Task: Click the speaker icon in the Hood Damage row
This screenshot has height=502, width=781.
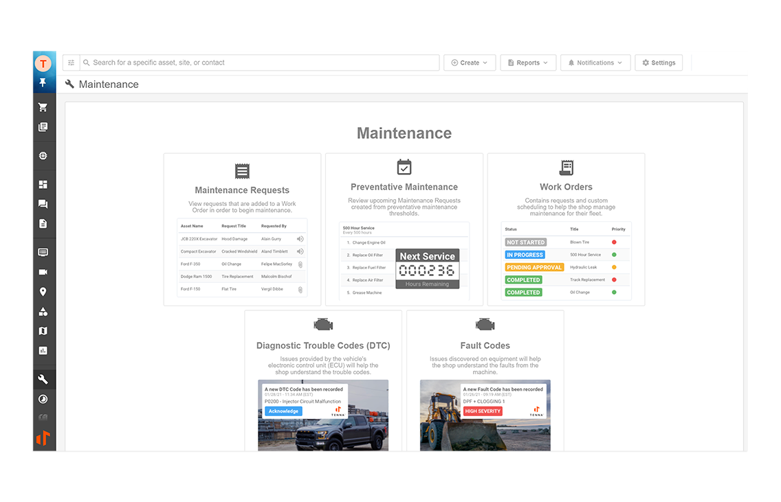Action: pyautogui.click(x=300, y=239)
